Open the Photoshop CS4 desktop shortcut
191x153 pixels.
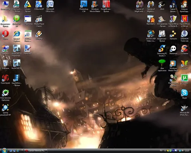point(84,6)
